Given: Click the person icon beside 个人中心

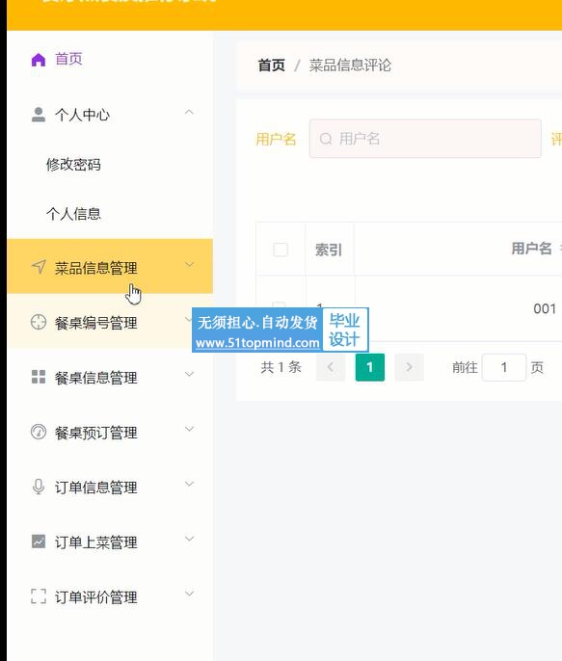Looking at the screenshot, I should pos(39,115).
